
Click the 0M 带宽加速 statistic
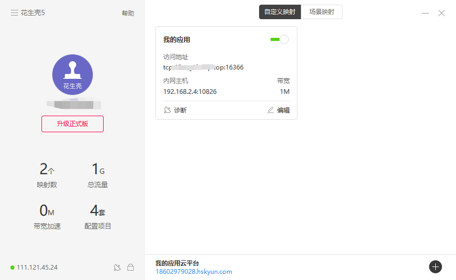pos(47,217)
